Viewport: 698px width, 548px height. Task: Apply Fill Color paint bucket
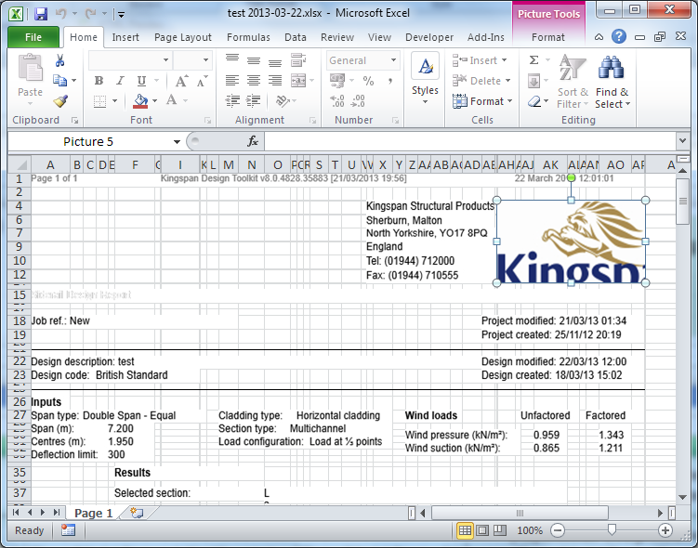[x=140, y=101]
